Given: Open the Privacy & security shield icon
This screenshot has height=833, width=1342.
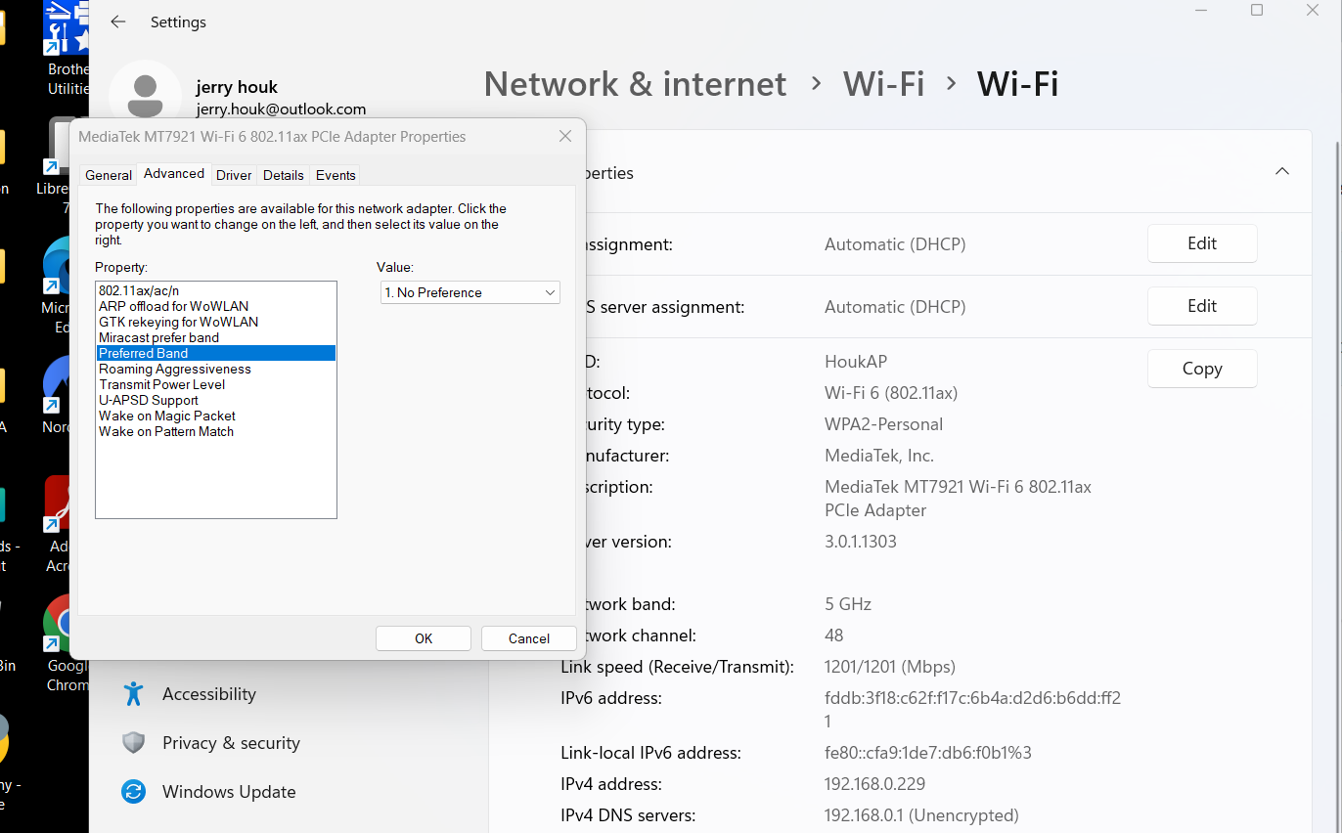Looking at the screenshot, I should 134,743.
